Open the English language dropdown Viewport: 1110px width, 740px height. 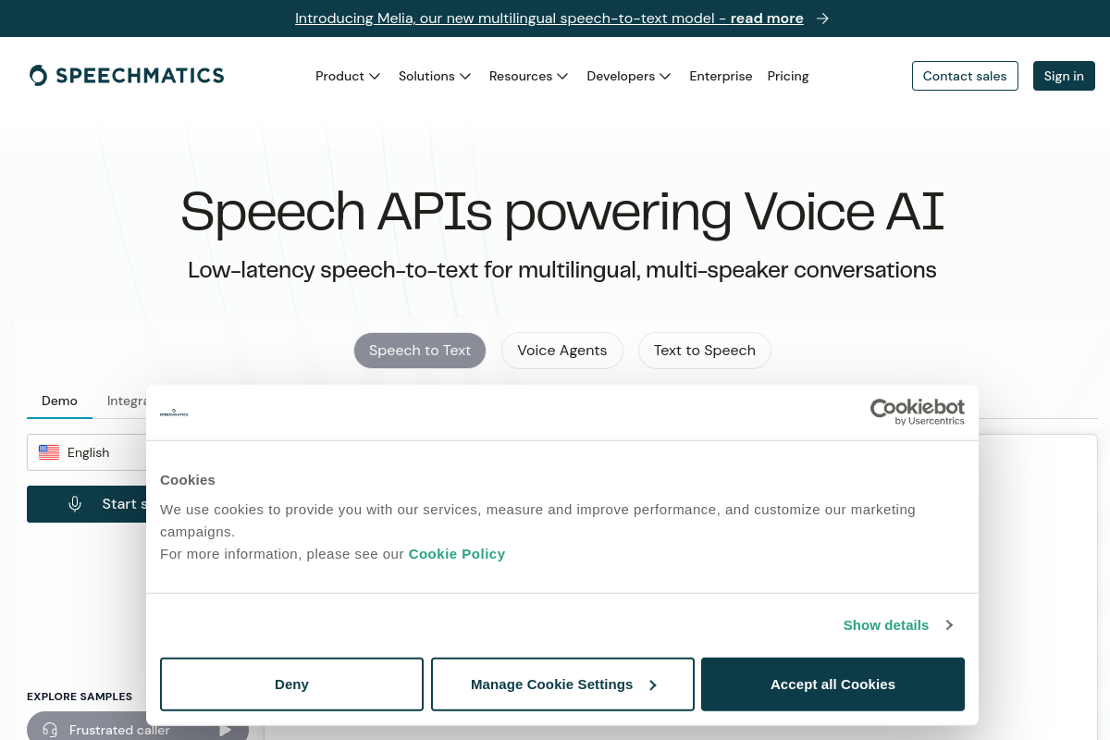[87, 452]
